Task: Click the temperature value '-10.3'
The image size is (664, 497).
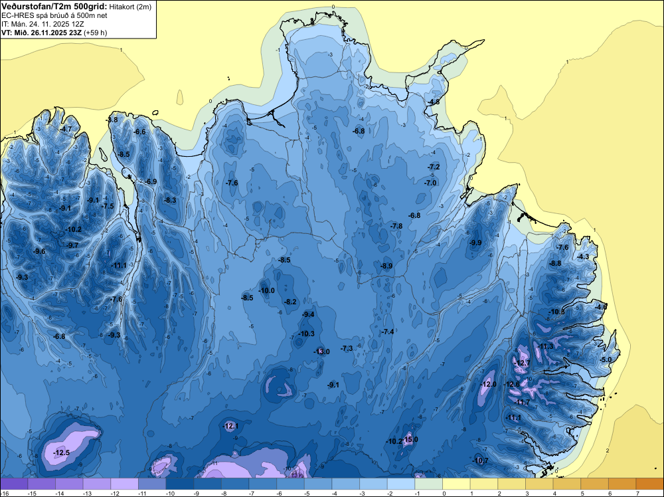Action: click(306, 334)
